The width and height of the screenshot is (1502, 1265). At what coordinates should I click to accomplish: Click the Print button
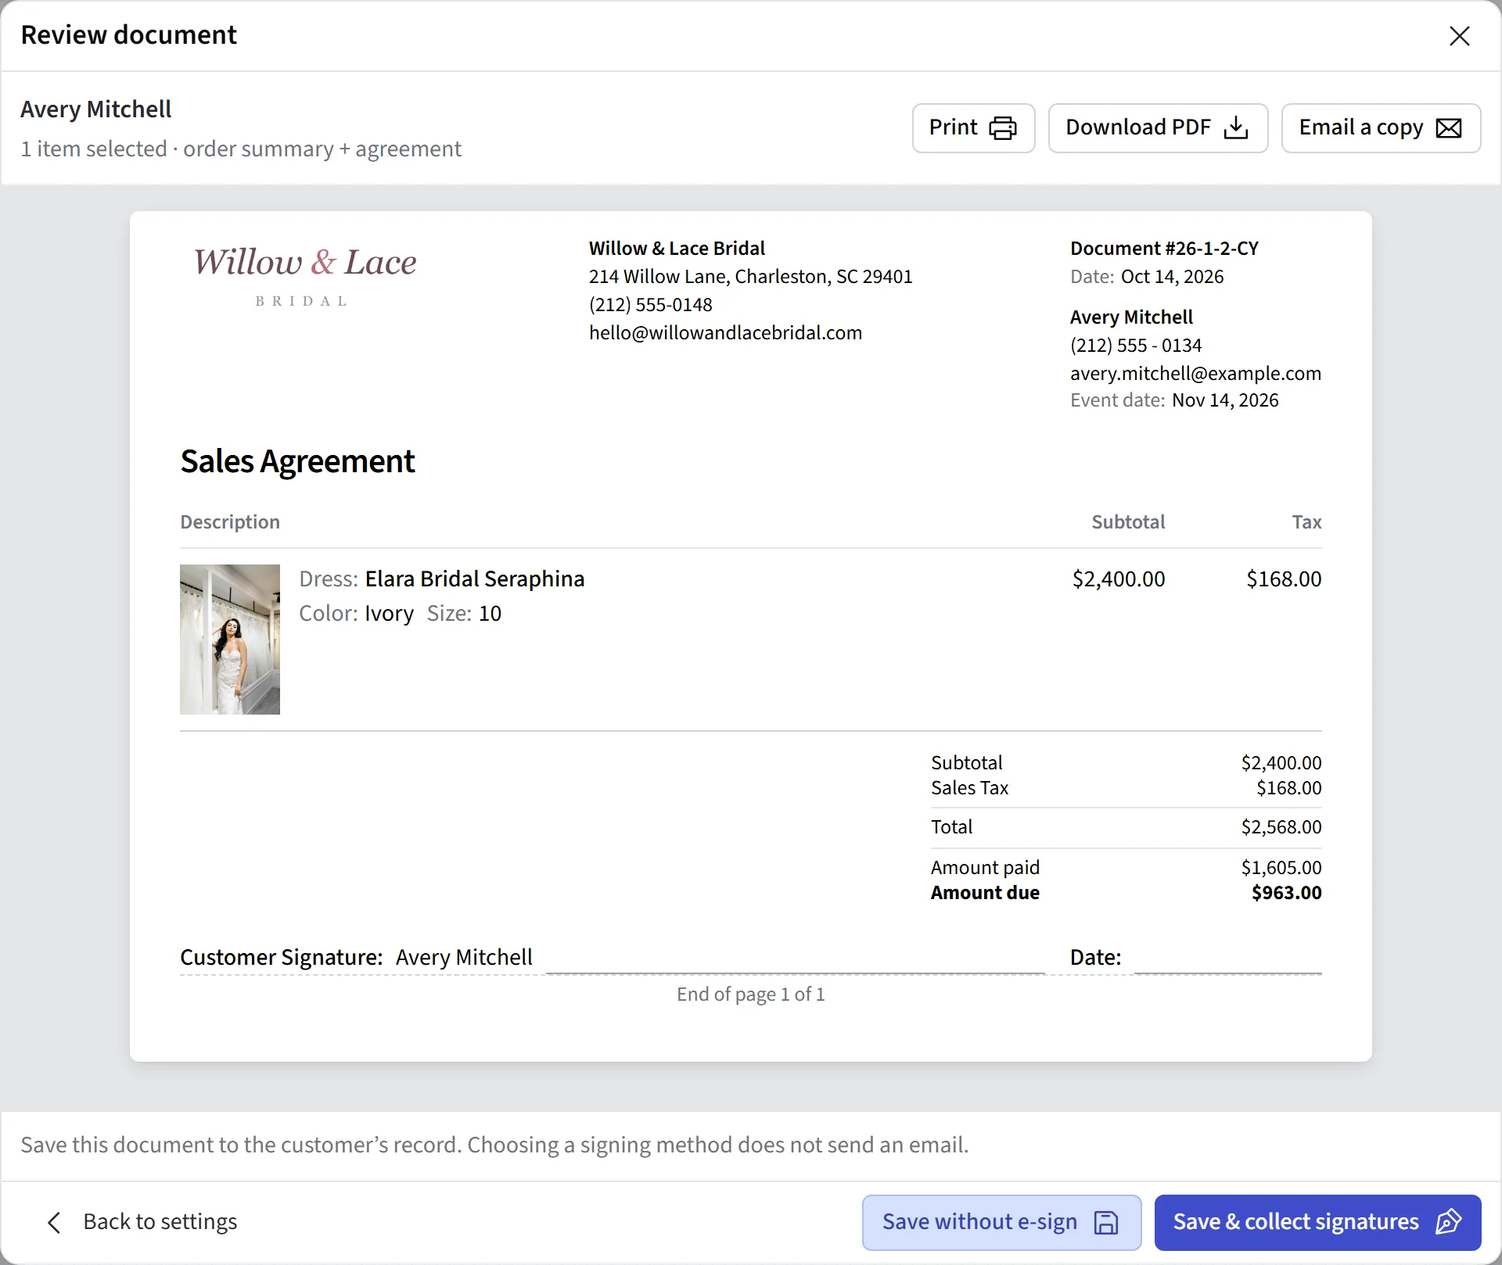click(x=973, y=127)
